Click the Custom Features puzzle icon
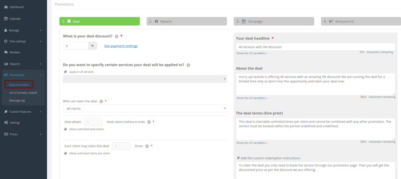 coord(6,111)
